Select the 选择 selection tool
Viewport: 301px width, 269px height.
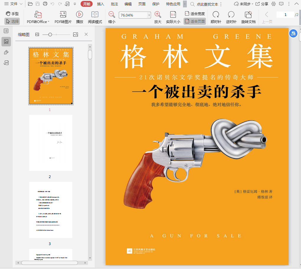(12, 21)
